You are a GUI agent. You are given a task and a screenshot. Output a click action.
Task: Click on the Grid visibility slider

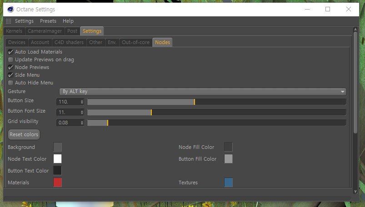click(x=216, y=123)
